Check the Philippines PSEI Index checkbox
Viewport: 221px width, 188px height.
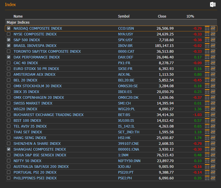click(9, 178)
